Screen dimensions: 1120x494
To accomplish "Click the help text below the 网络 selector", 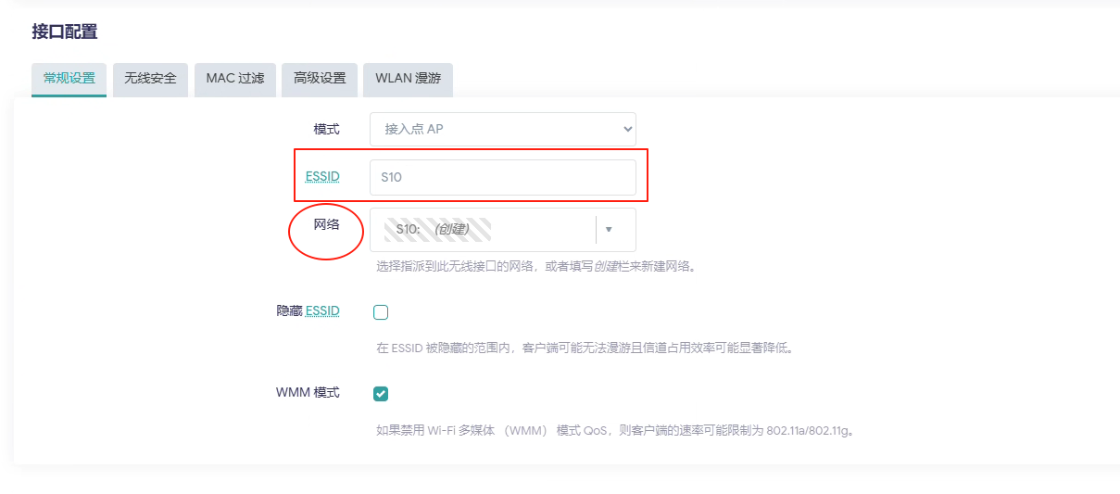I will pos(535,267).
